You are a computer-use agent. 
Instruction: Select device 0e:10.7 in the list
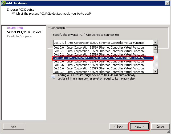click(103, 72)
